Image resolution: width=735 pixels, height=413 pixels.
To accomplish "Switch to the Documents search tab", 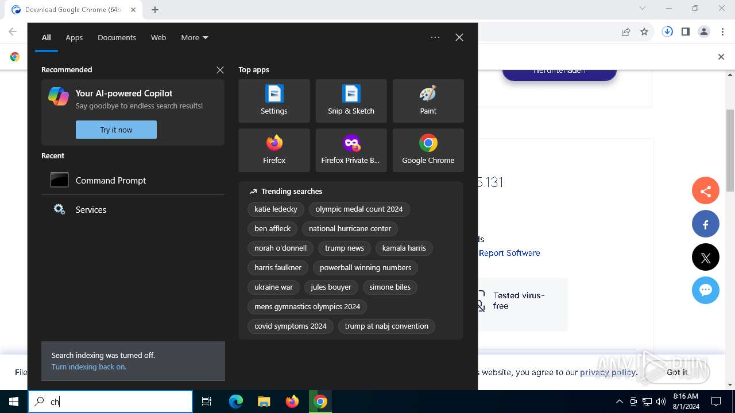I will click(117, 37).
